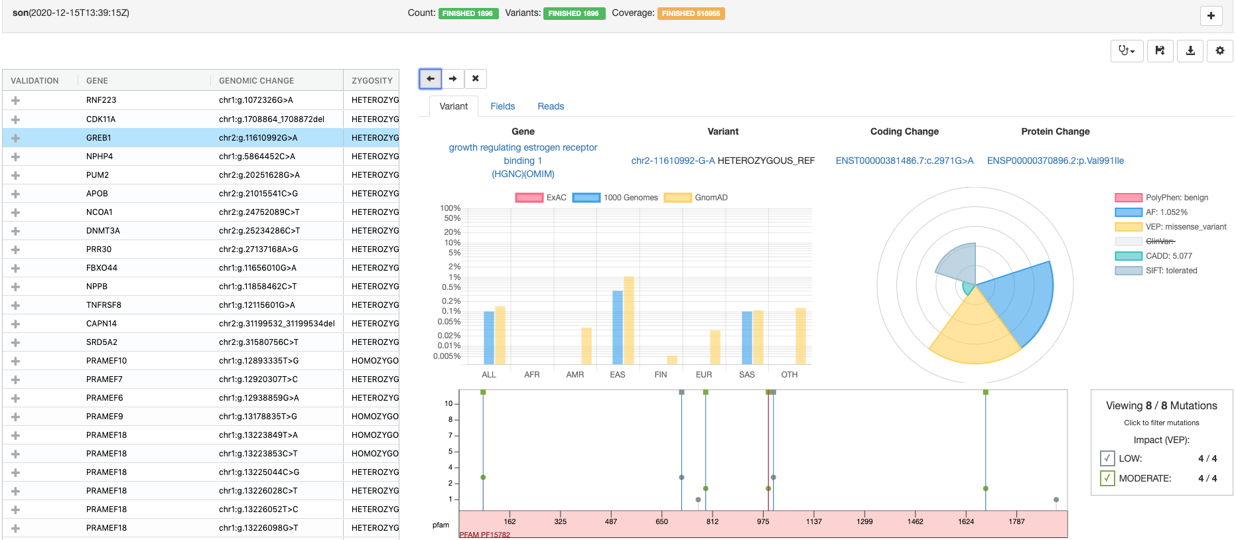Toggle the MODERATE impact checkbox
This screenshot has width=1236, height=540.
pos(1107,478)
